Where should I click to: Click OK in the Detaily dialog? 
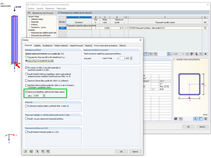click(x=121, y=152)
